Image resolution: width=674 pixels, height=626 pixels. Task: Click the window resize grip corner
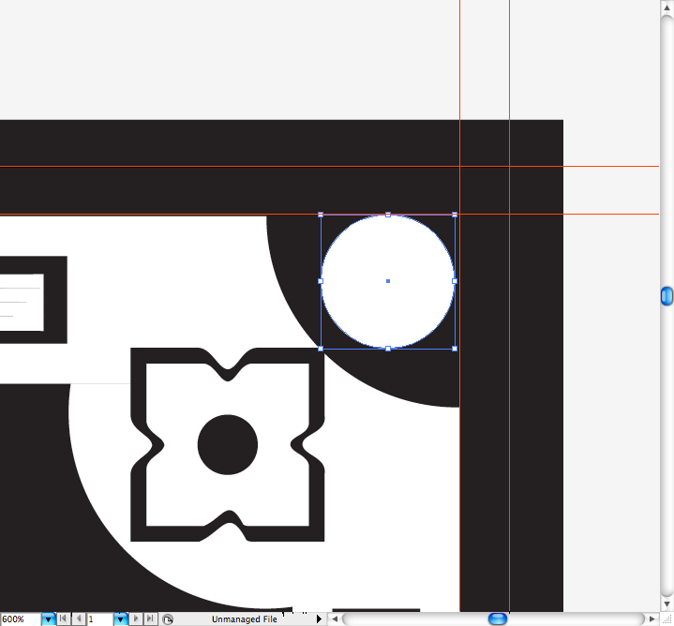(x=667, y=619)
